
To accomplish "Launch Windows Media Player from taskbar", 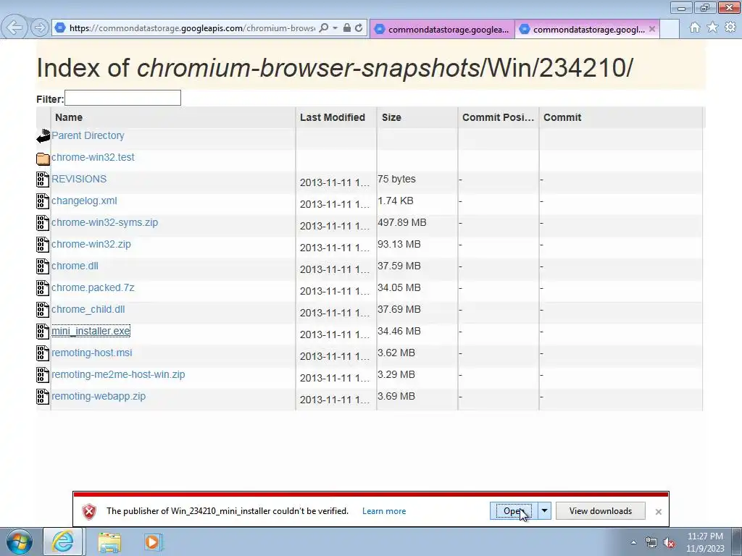I will click(x=153, y=542).
